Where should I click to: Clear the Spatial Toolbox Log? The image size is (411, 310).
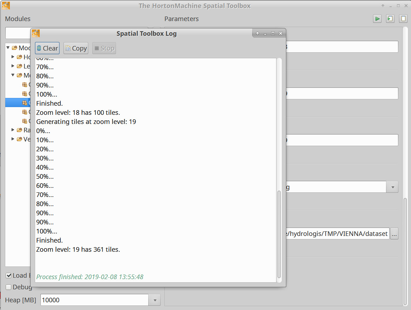tap(47, 48)
